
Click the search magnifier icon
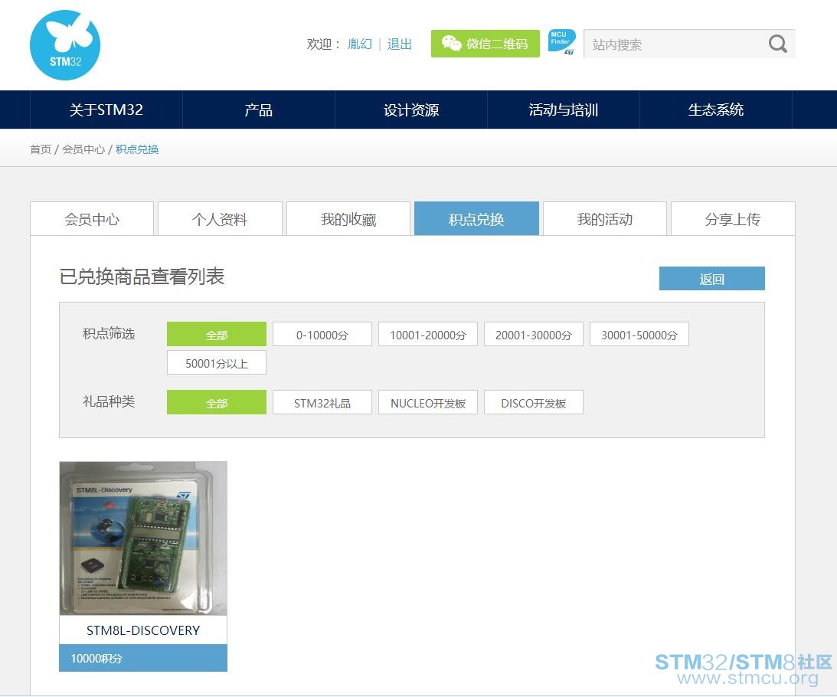click(778, 44)
